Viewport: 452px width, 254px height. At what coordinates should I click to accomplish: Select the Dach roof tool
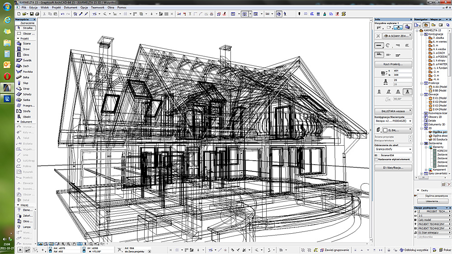pos(25,66)
